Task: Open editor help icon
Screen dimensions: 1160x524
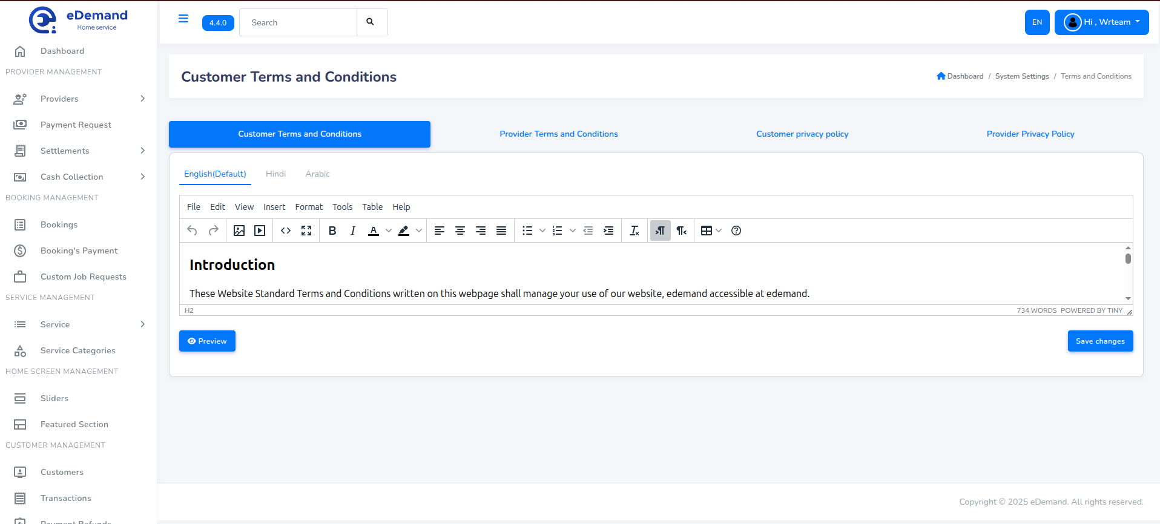Action: tap(736, 231)
